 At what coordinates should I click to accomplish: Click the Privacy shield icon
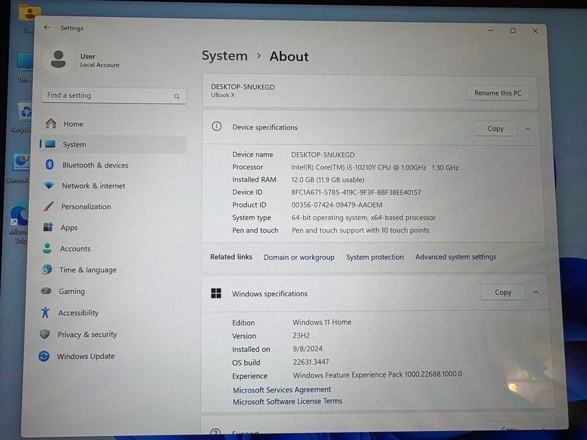click(x=45, y=334)
